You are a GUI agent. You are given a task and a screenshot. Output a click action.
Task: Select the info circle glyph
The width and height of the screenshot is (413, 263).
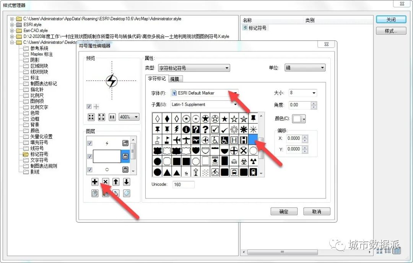186,129
